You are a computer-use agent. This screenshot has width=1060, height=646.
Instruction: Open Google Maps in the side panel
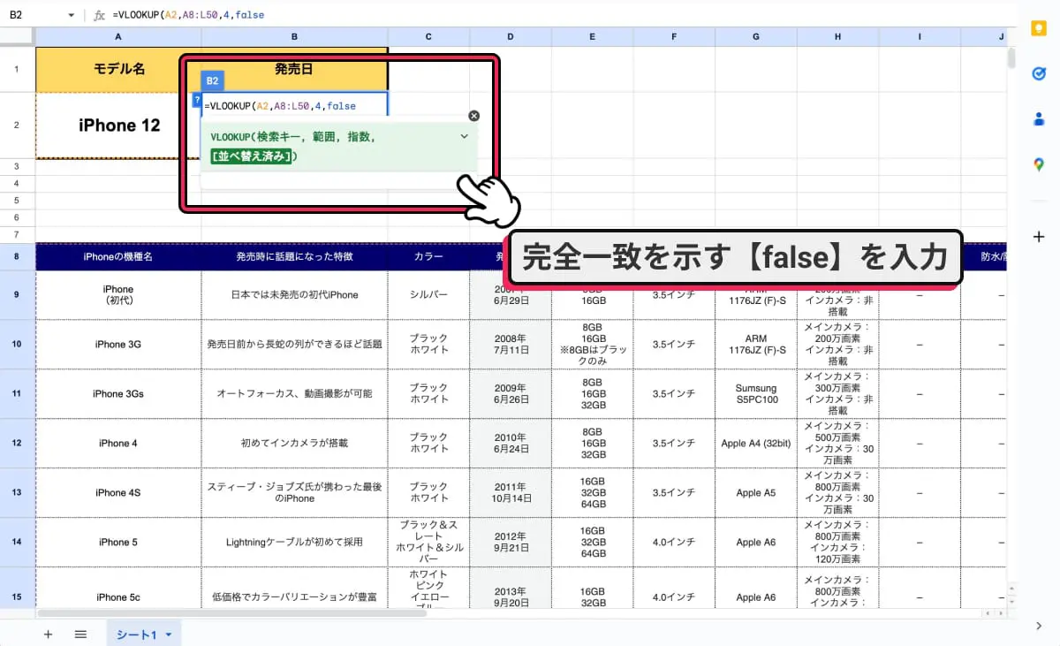click(1038, 164)
